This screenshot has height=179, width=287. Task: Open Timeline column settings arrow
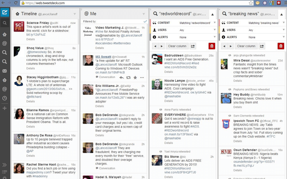coord(75,14)
